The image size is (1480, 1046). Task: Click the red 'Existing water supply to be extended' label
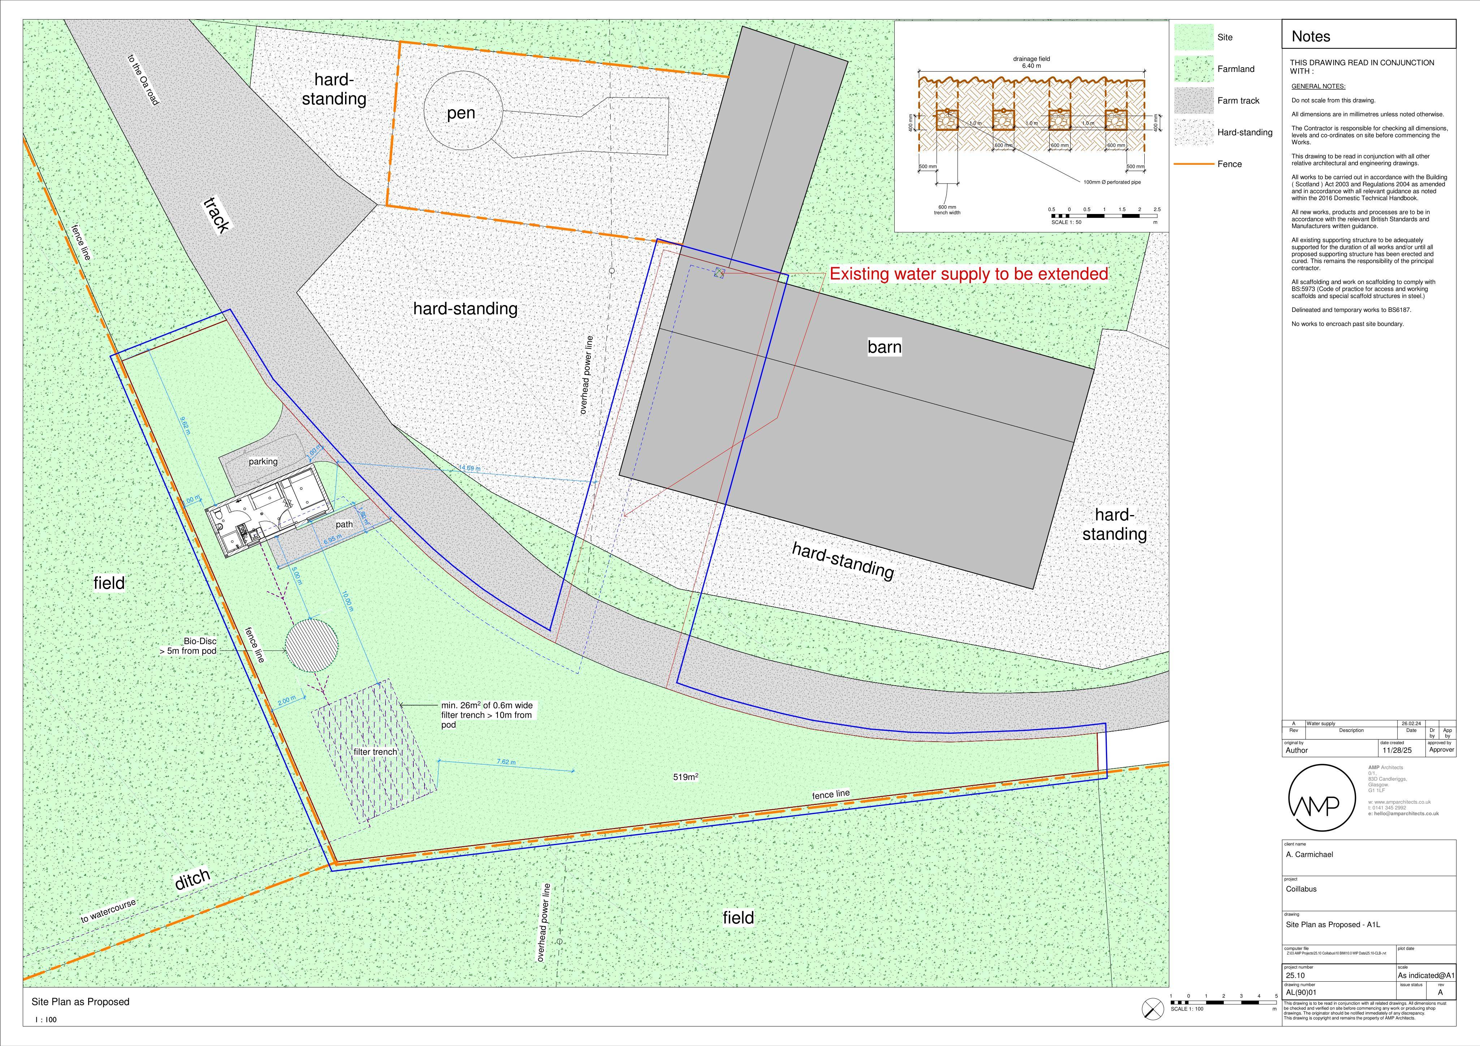coord(969,274)
